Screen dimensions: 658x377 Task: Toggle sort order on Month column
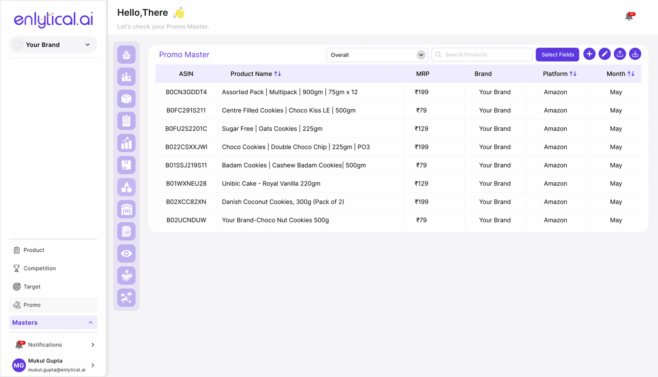tap(631, 74)
